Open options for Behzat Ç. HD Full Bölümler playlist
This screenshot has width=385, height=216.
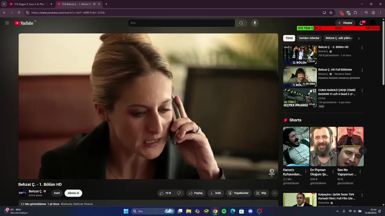coord(362,70)
